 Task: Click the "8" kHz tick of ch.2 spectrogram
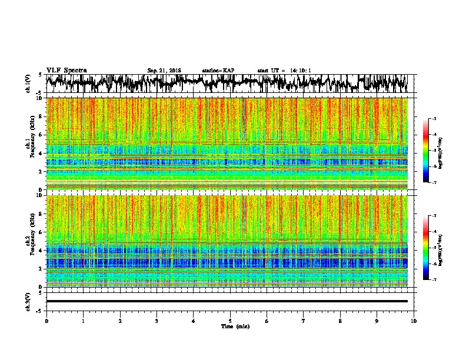(41, 214)
